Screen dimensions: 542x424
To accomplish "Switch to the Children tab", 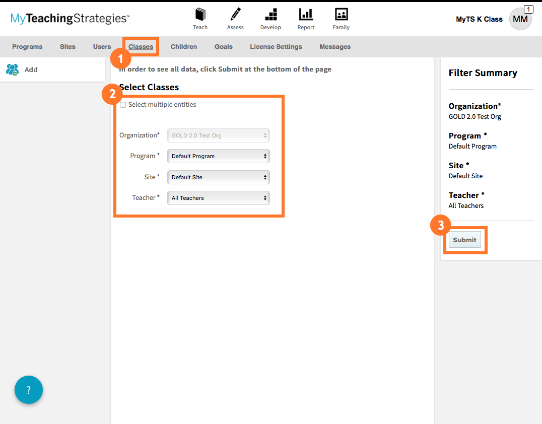I will 183,46.
